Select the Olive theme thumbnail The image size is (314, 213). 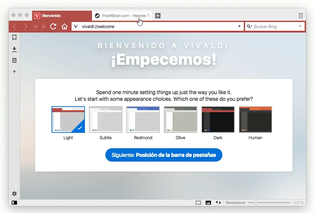pos(181,120)
